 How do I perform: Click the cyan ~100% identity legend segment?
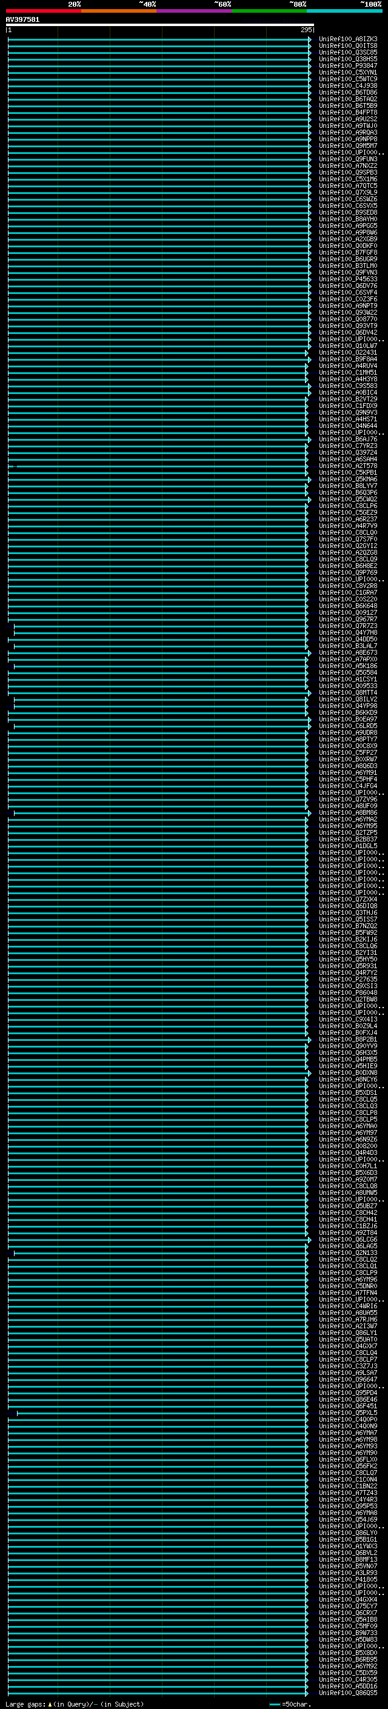[x=345, y=12]
